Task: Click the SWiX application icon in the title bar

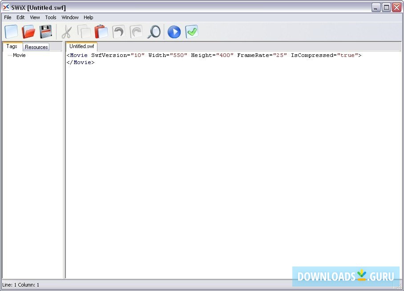Action: tap(6, 7)
